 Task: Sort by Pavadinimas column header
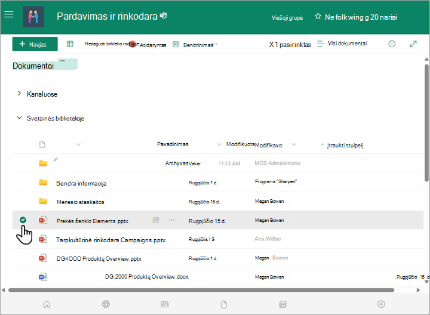click(x=173, y=144)
